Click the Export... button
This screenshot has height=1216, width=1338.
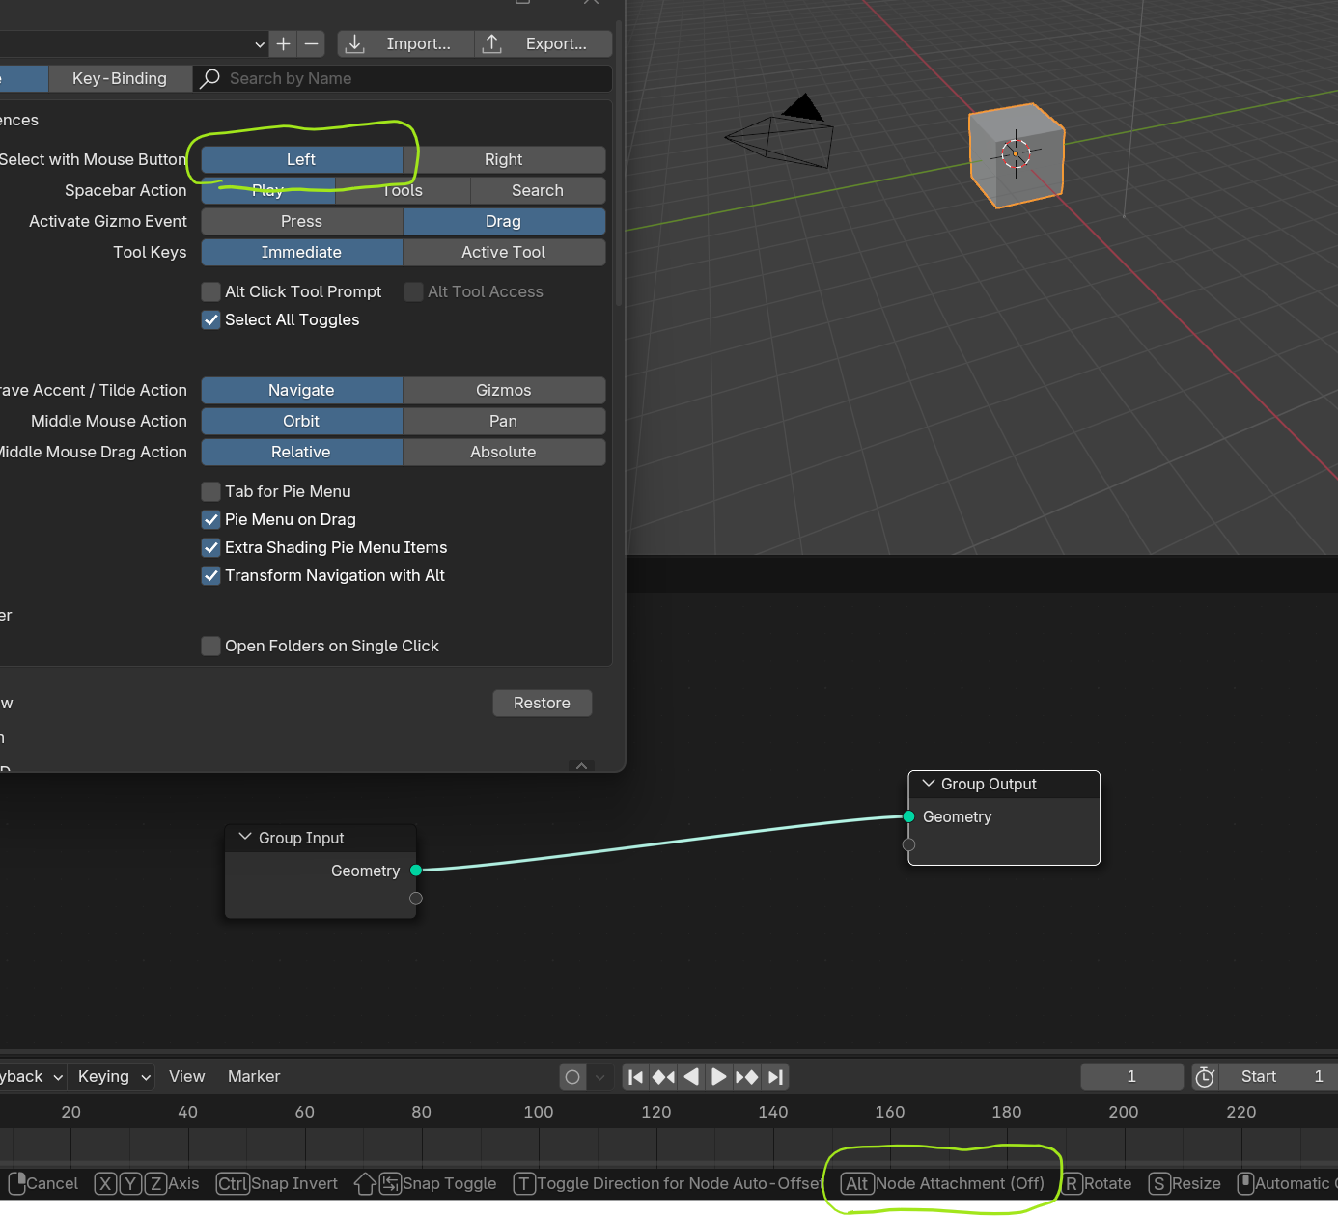pyautogui.click(x=544, y=43)
